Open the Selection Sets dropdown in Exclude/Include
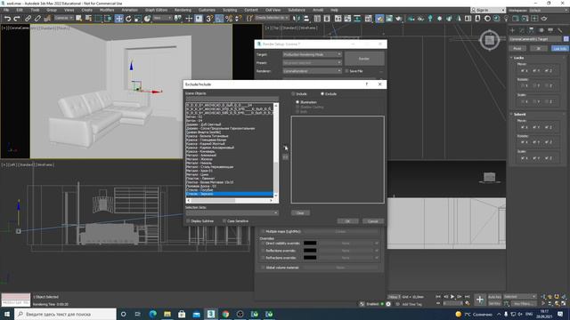This screenshot has height=320, width=570. (x=232, y=213)
